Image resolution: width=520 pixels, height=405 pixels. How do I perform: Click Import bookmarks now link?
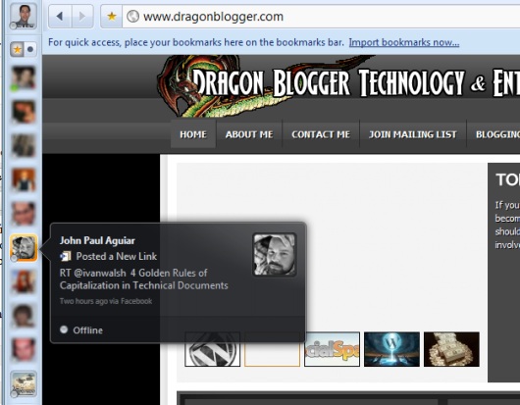(x=404, y=42)
